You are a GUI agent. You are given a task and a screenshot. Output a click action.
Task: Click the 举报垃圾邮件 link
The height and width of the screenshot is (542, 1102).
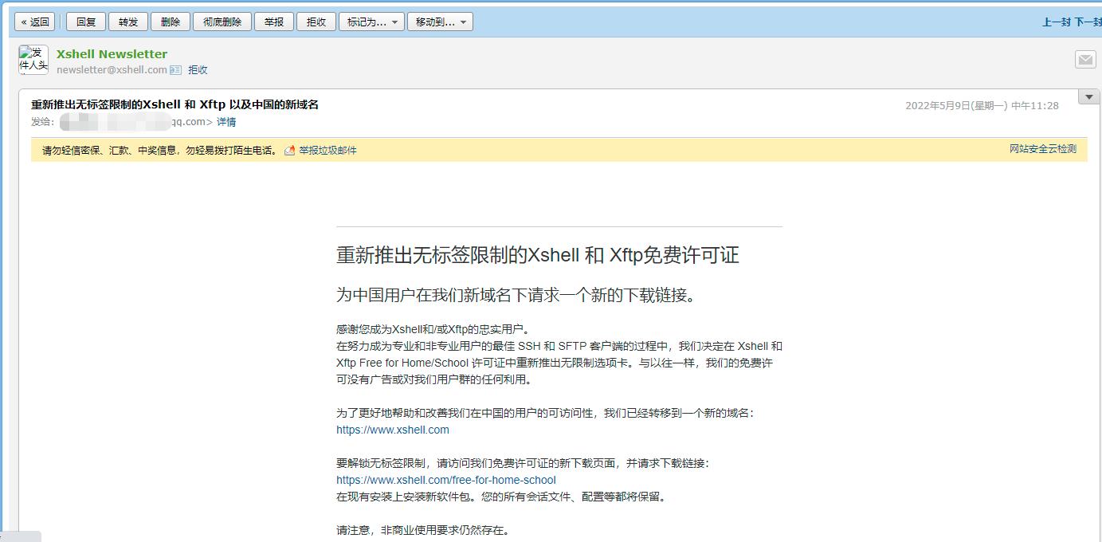point(327,150)
